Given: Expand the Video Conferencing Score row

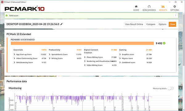Looking at the screenshot, I should [x=14, y=58].
